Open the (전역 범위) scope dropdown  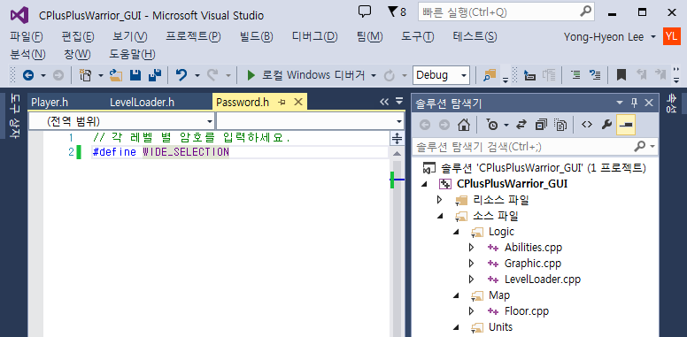(121, 121)
